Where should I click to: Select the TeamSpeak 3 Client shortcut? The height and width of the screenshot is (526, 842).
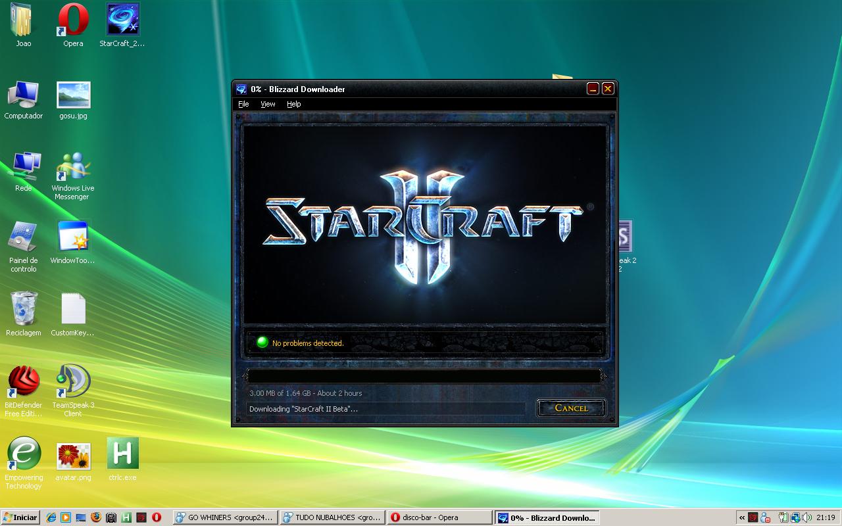[x=73, y=392]
